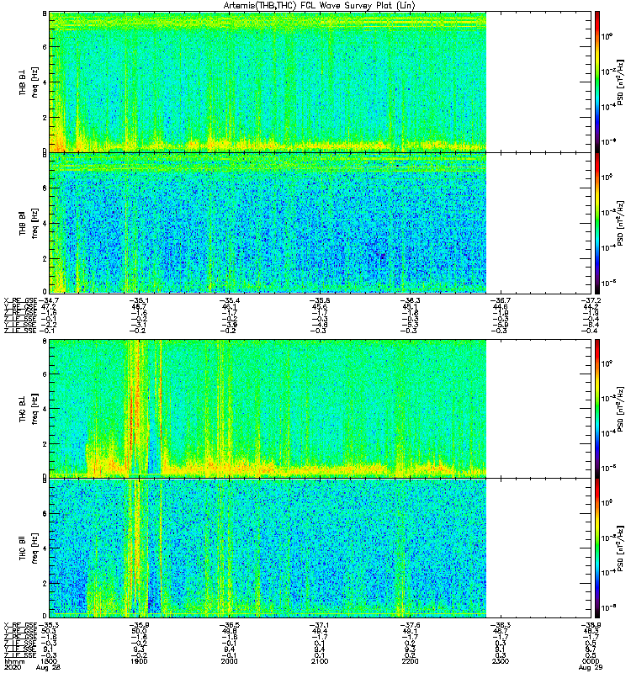Click the 'hhmm' time axis label
Viewport: 631px width, 673px height.
[x=14, y=660]
